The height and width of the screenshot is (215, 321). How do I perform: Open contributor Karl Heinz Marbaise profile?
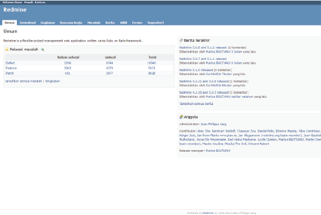coord(242,139)
